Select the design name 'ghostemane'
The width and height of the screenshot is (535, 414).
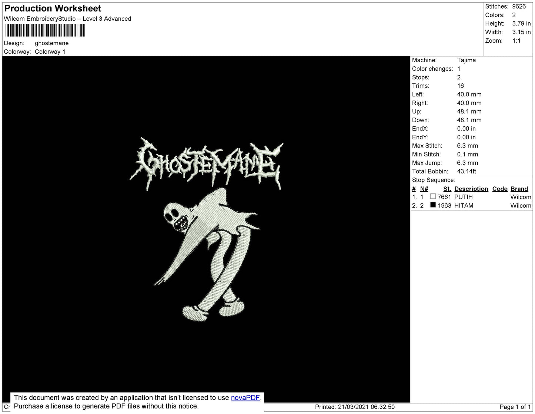(52, 43)
